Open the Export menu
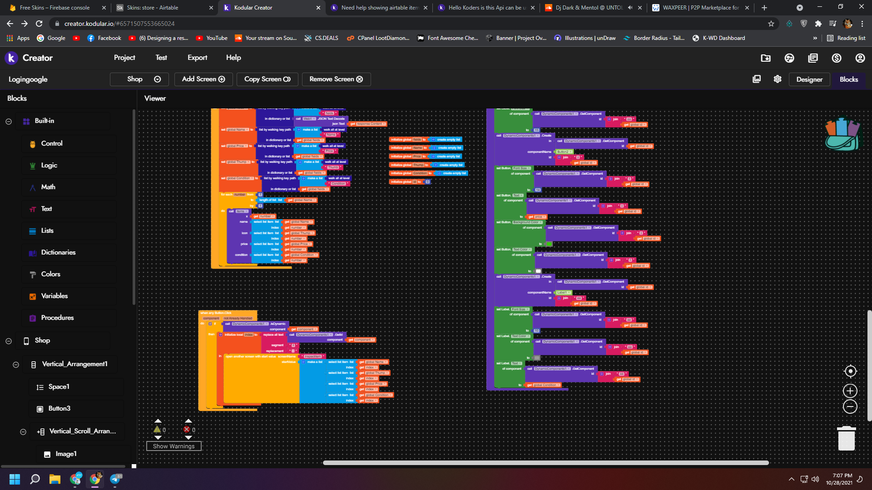Image resolution: width=872 pixels, height=490 pixels. point(197,58)
